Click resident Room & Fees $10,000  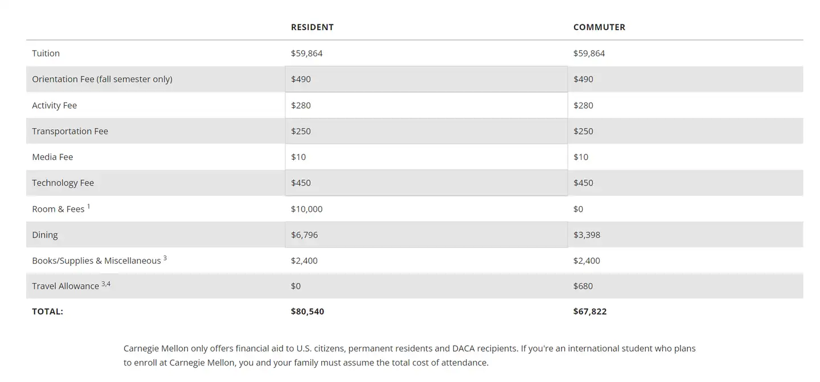[x=306, y=209]
